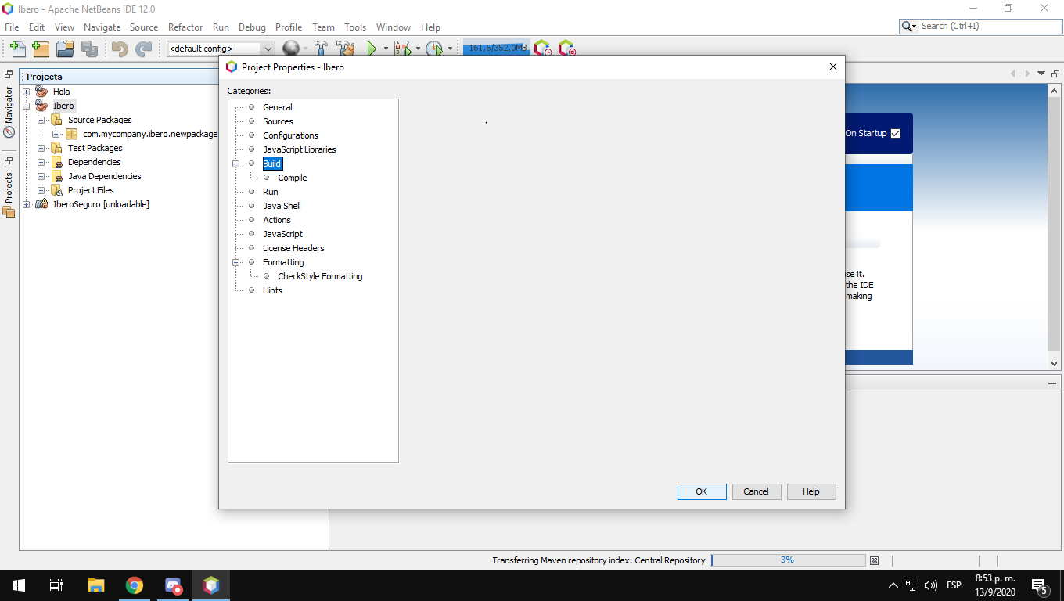Expand the IberoSeguro [unloadable] node
Screen dimensions: 1064x601
point(27,204)
